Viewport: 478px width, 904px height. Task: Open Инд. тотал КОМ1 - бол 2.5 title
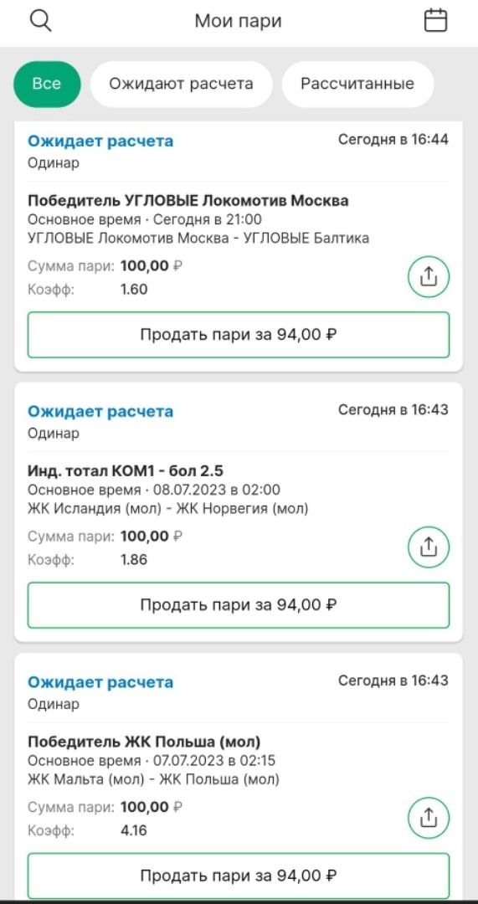125,471
